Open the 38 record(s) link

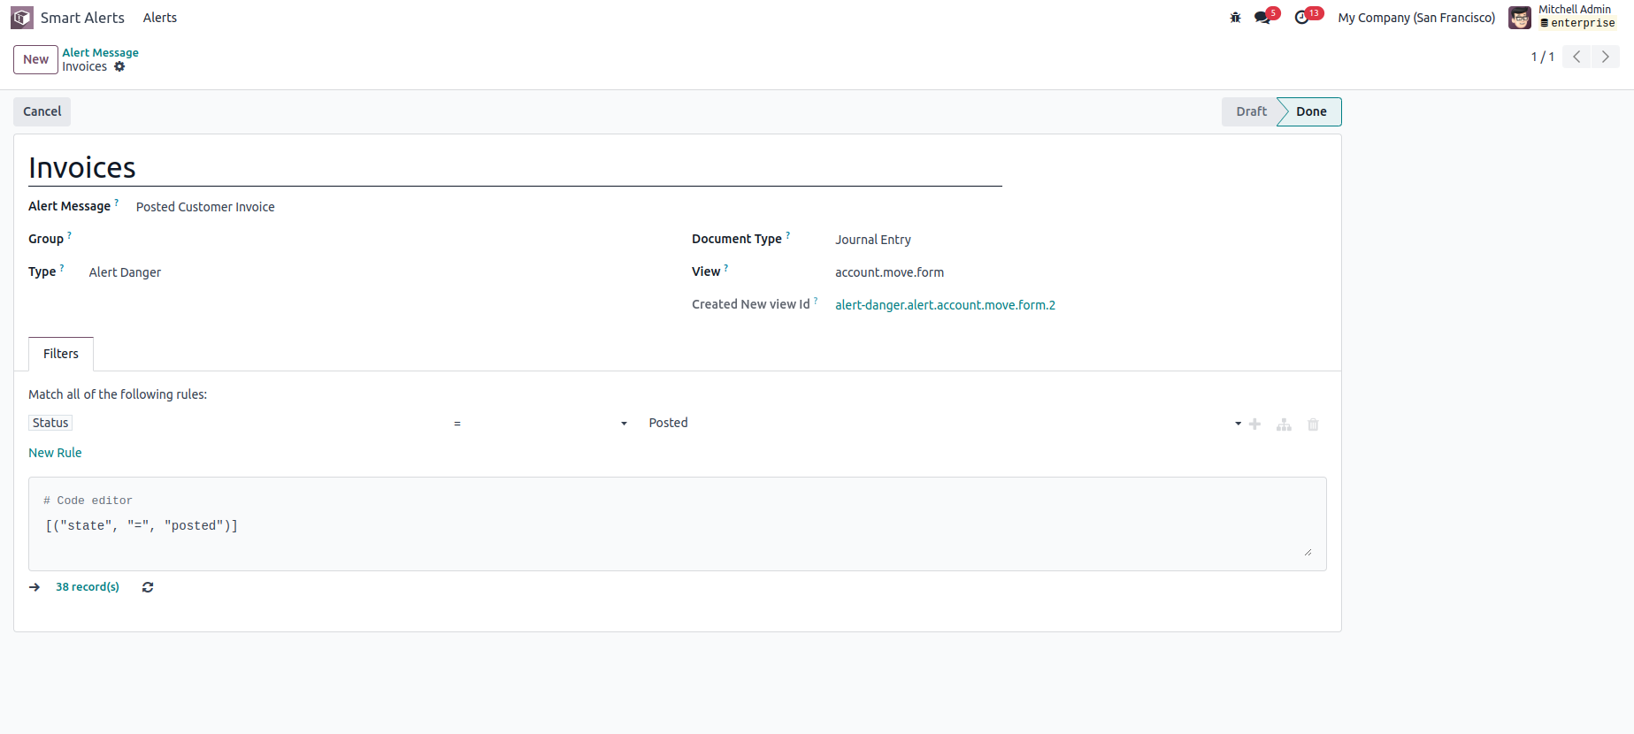88,587
